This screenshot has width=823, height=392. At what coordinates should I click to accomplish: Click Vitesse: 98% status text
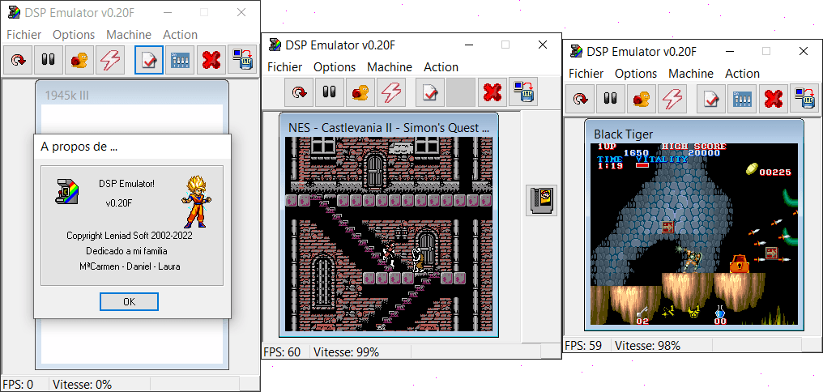click(x=648, y=345)
